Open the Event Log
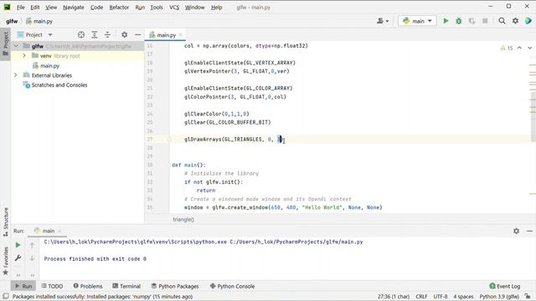This screenshot has width=536, height=301. pyautogui.click(x=505, y=286)
